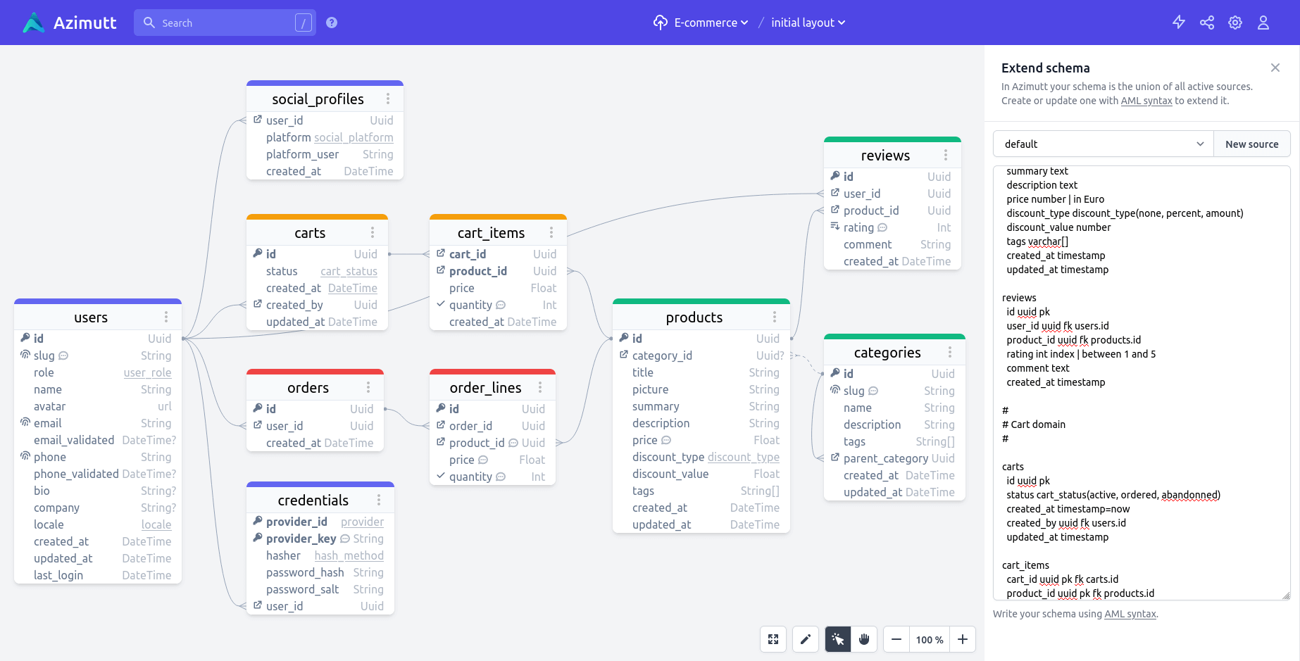
Task: Click the help question mark icon
Action: (331, 23)
